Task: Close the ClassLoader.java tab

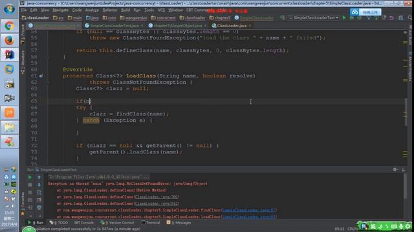Action: pyautogui.click(x=250, y=26)
